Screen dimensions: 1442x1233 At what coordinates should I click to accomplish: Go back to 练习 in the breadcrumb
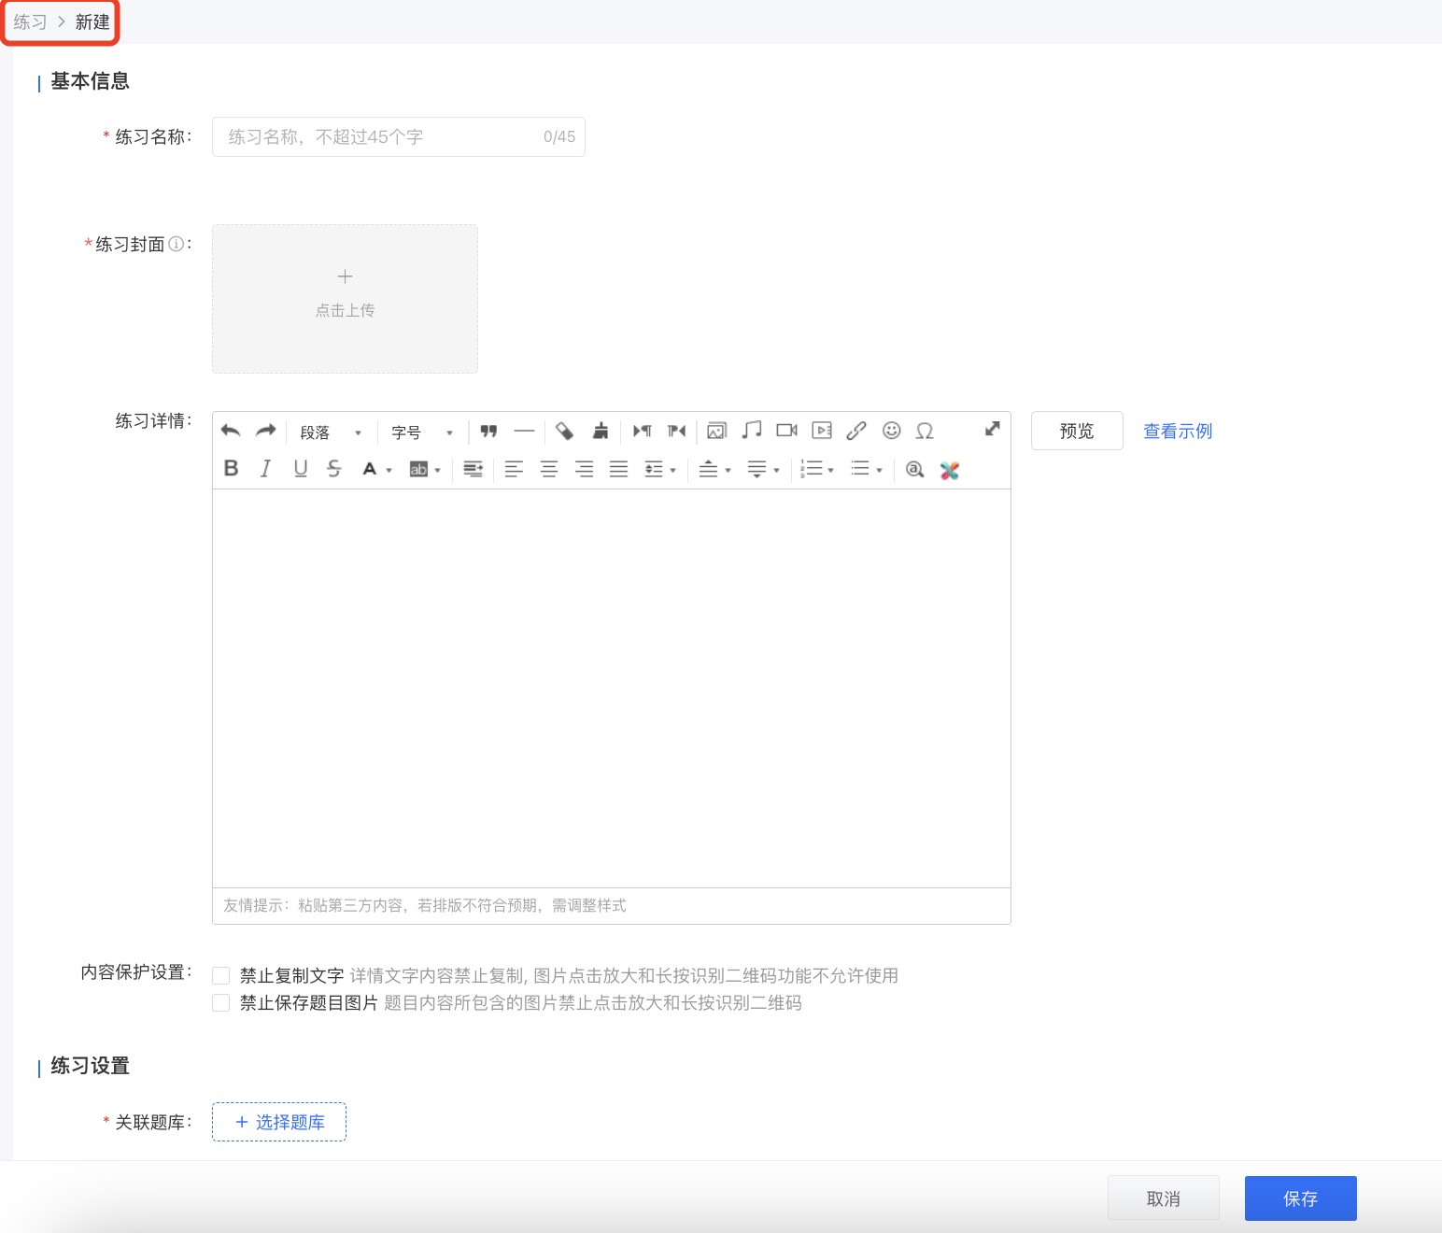click(30, 22)
